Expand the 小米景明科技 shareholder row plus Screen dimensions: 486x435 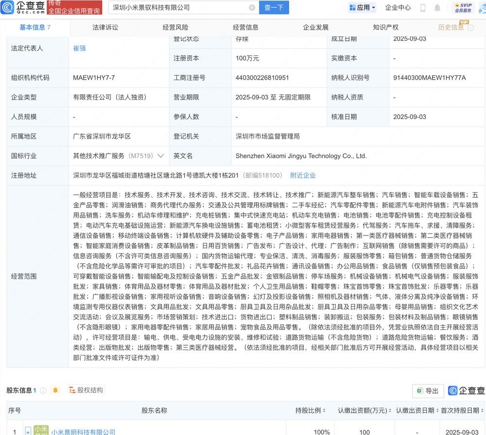[x=28, y=432]
